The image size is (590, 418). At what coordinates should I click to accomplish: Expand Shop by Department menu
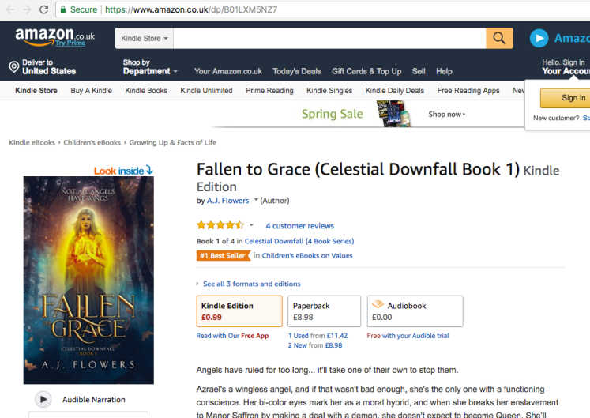(x=150, y=67)
